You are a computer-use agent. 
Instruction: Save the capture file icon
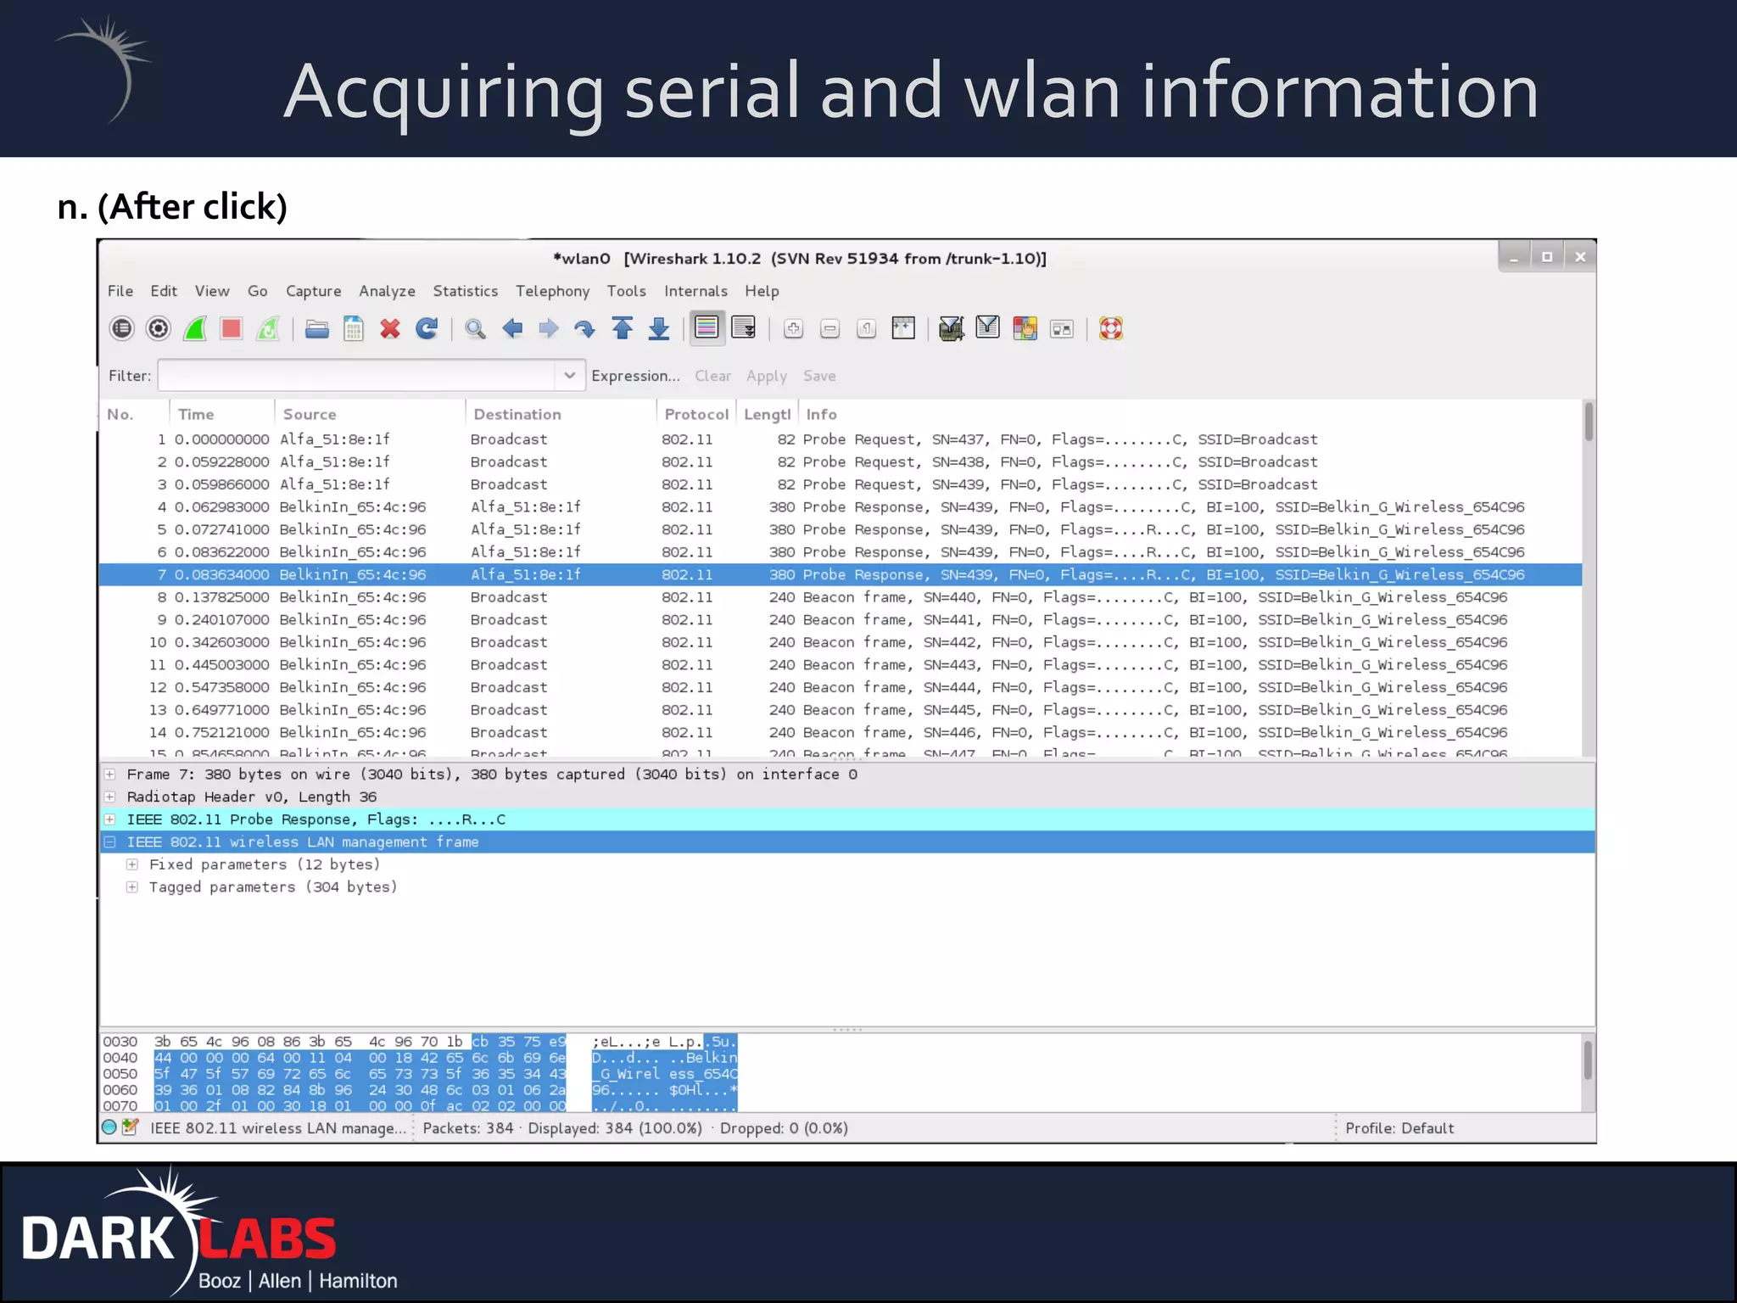[x=354, y=328]
